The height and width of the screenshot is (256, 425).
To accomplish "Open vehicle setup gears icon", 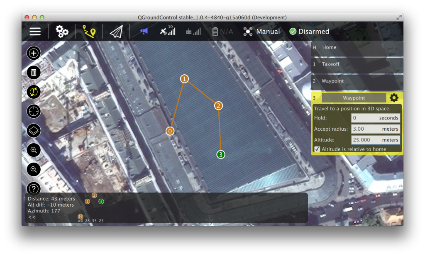I will point(62,32).
